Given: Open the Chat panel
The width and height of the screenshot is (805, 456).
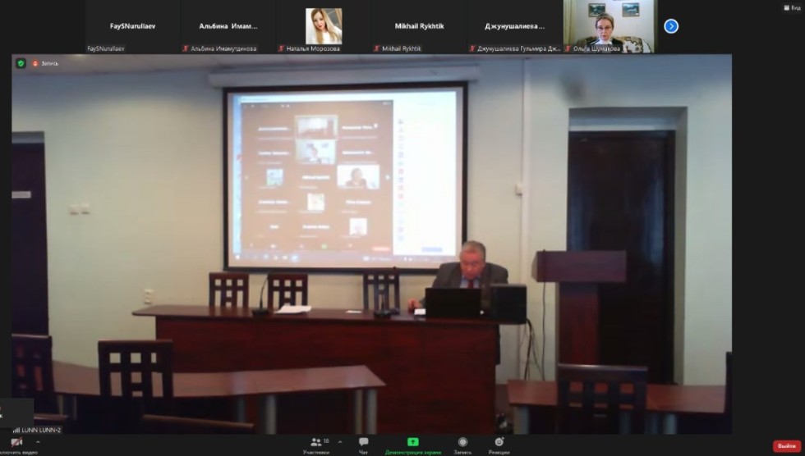Looking at the screenshot, I should point(363,445).
